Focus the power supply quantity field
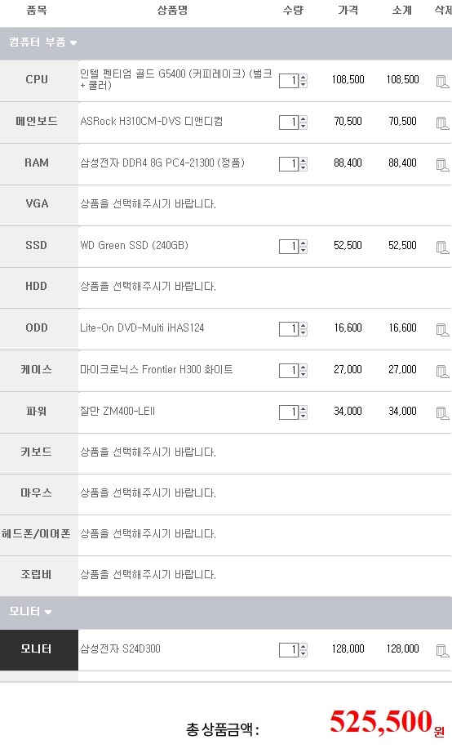Screen dimensions: 452x753 click(x=289, y=412)
